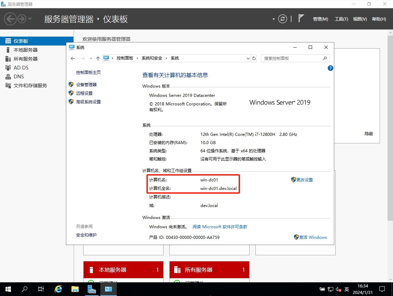Open Internet Explorer from taskbar
Screen dimensions: 393x296
(58, 289)
